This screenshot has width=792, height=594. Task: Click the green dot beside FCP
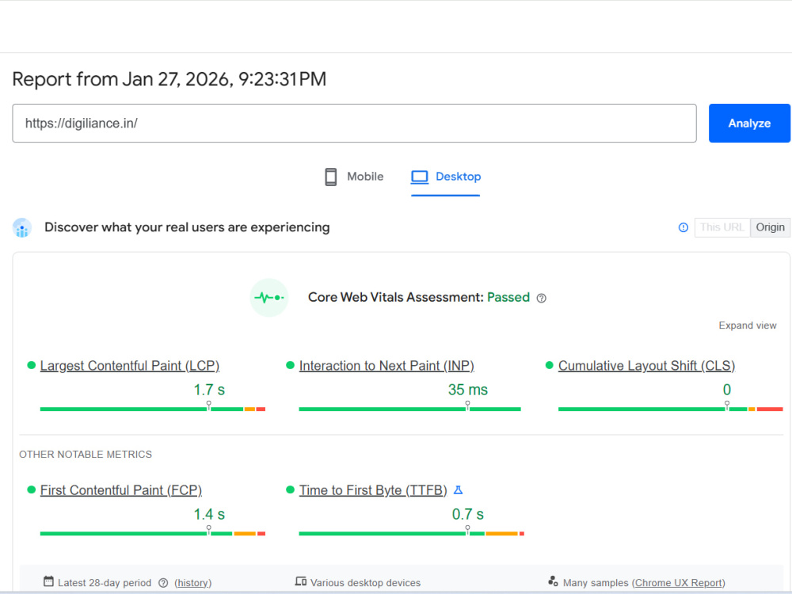pyautogui.click(x=32, y=489)
